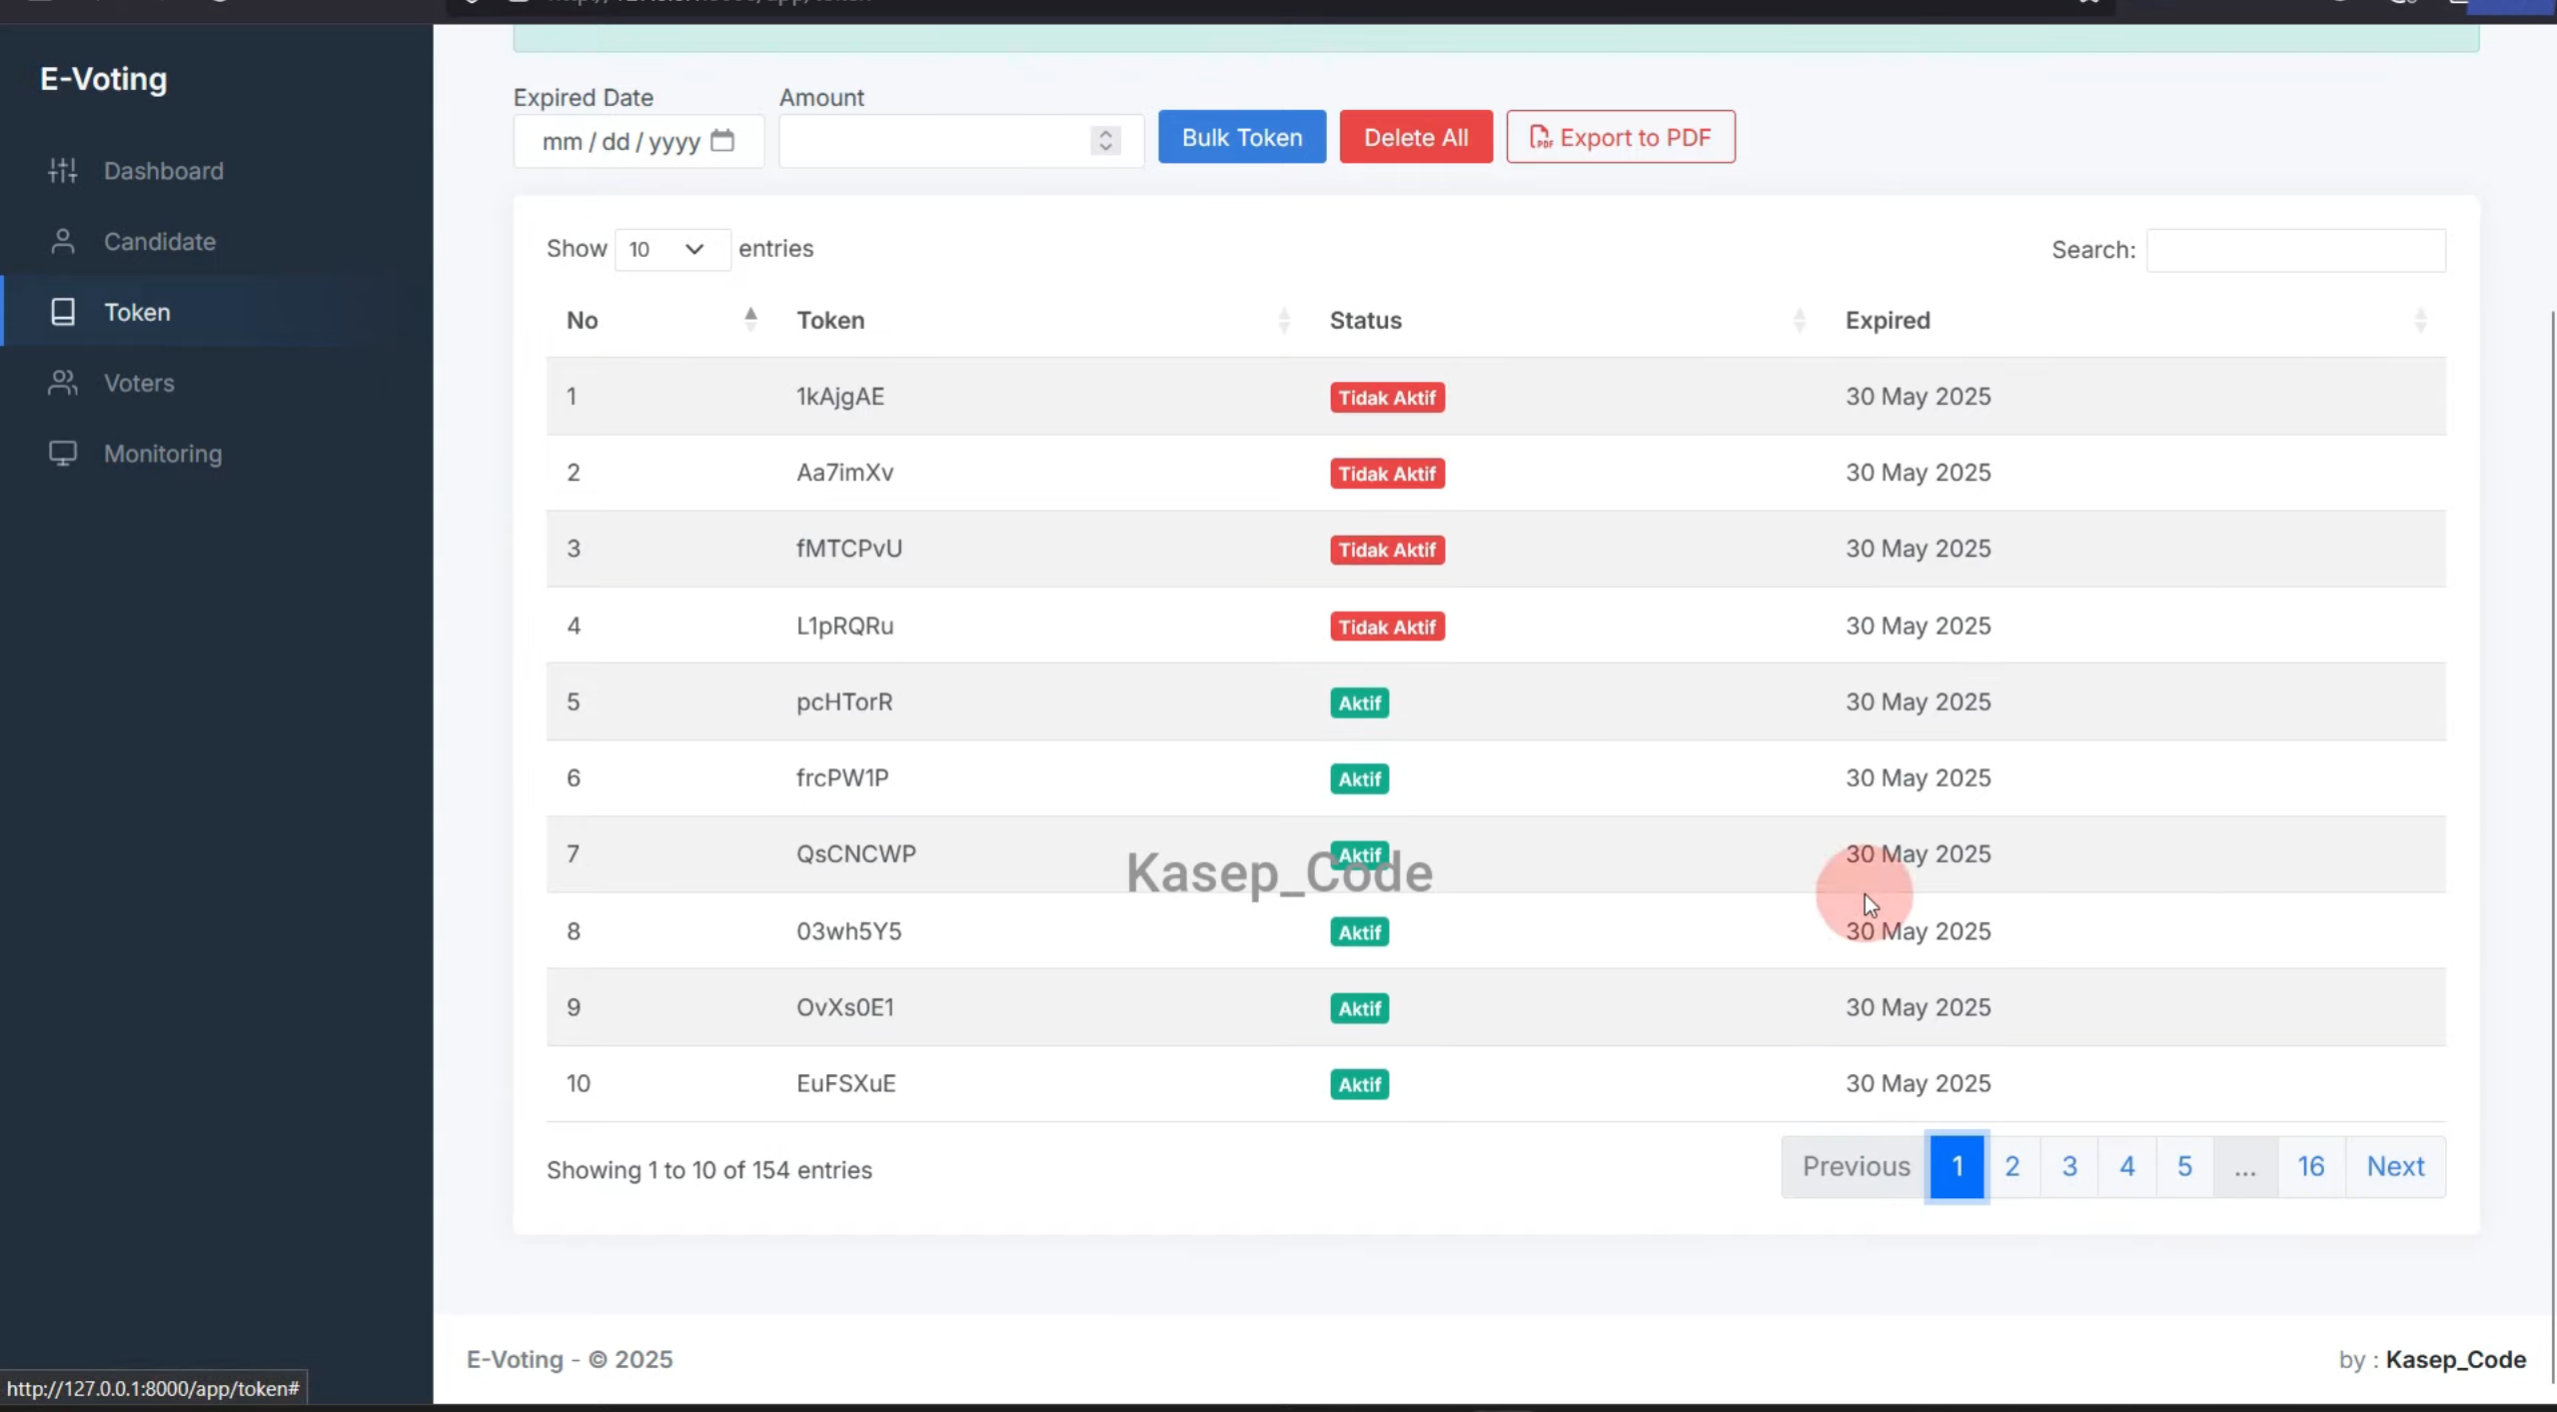Click the Bulk Token button
The image size is (2557, 1412).
pos(1242,137)
